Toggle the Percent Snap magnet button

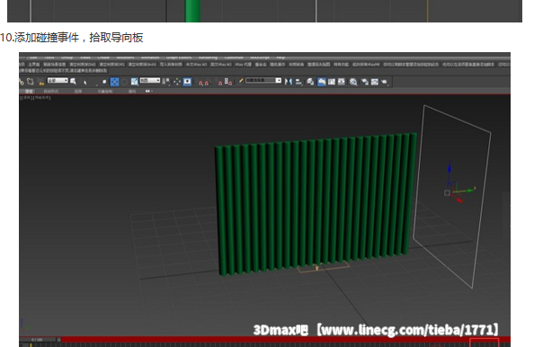220,82
